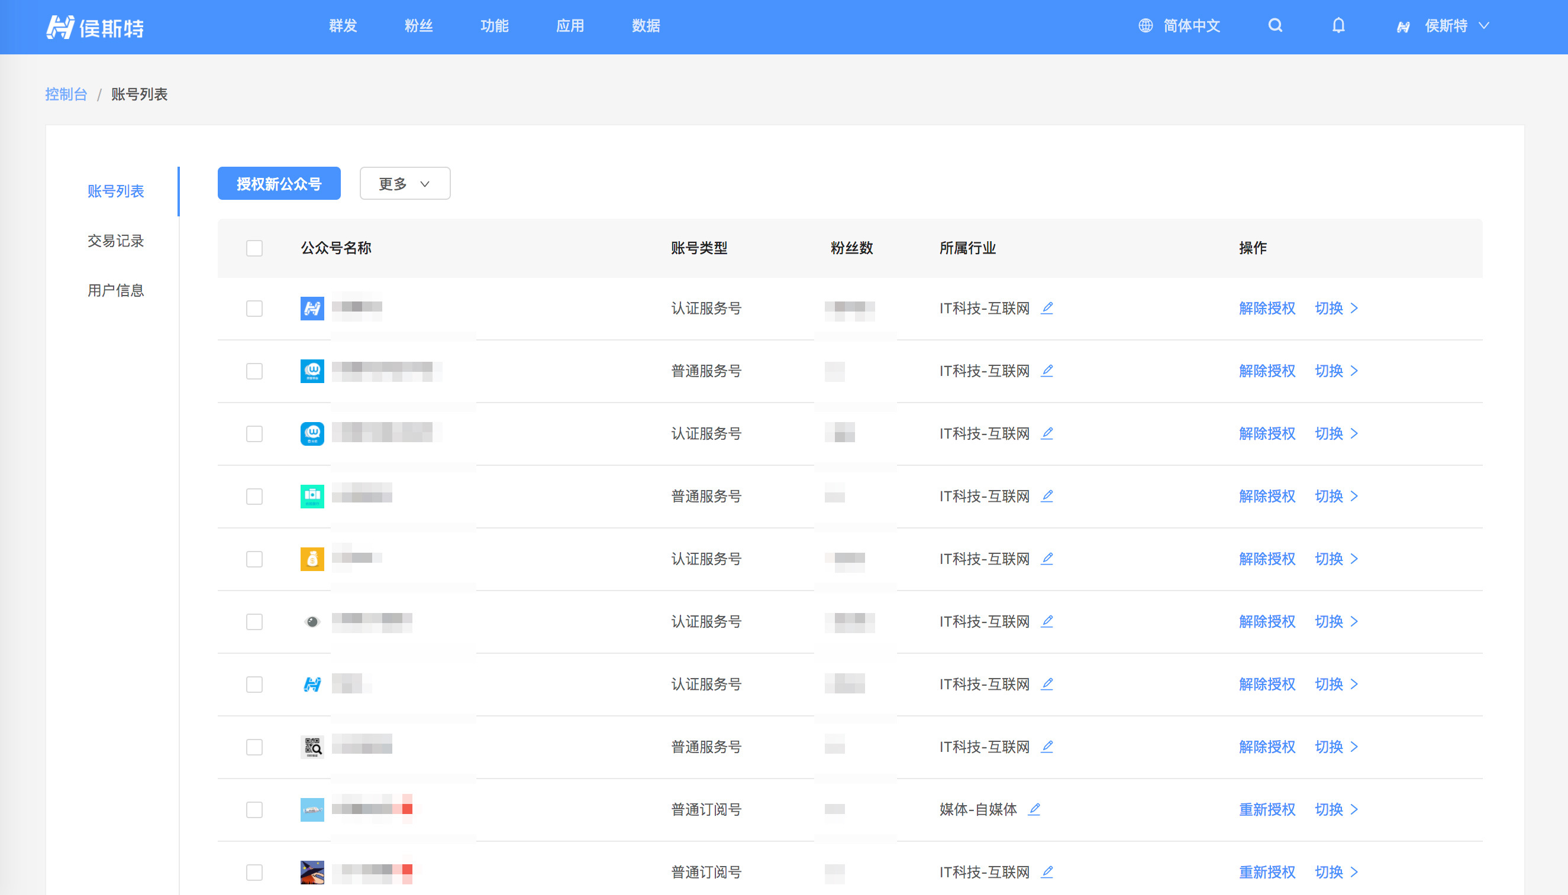Select checkbox for the 媒体-自媒体 row
Screen dimensions: 1568x895
point(254,809)
